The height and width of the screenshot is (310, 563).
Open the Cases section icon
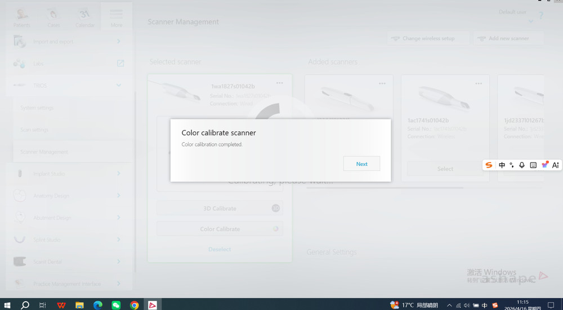tap(53, 15)
